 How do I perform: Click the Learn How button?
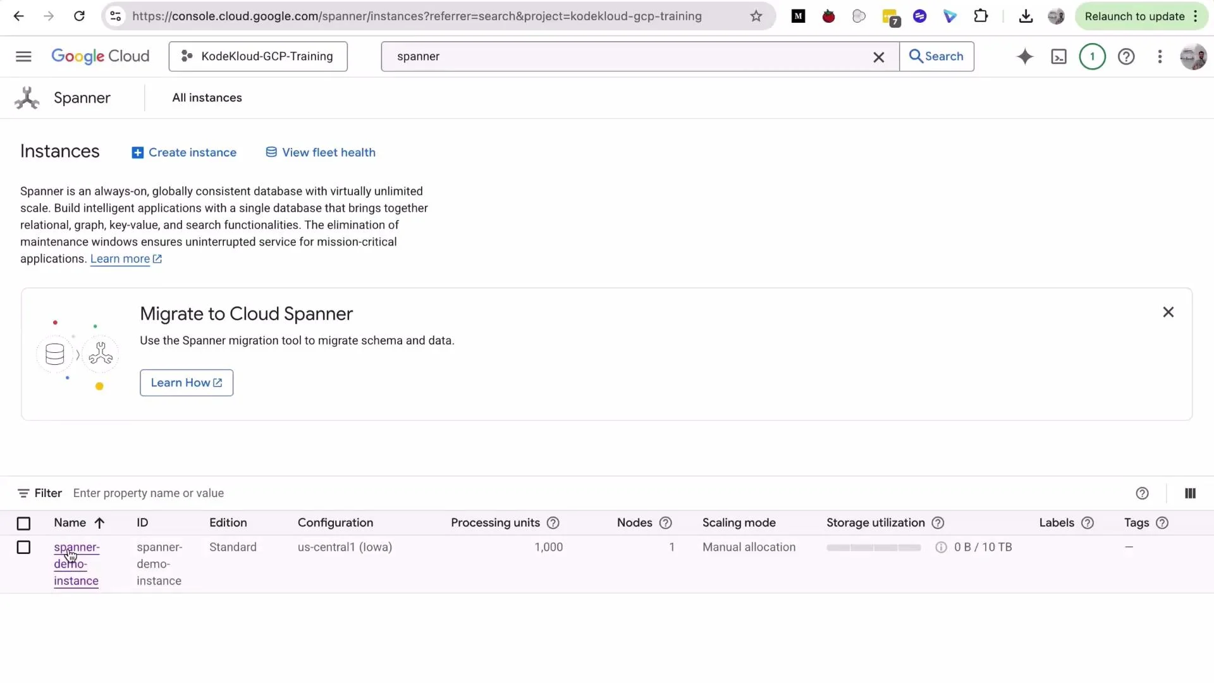[187, 383]
